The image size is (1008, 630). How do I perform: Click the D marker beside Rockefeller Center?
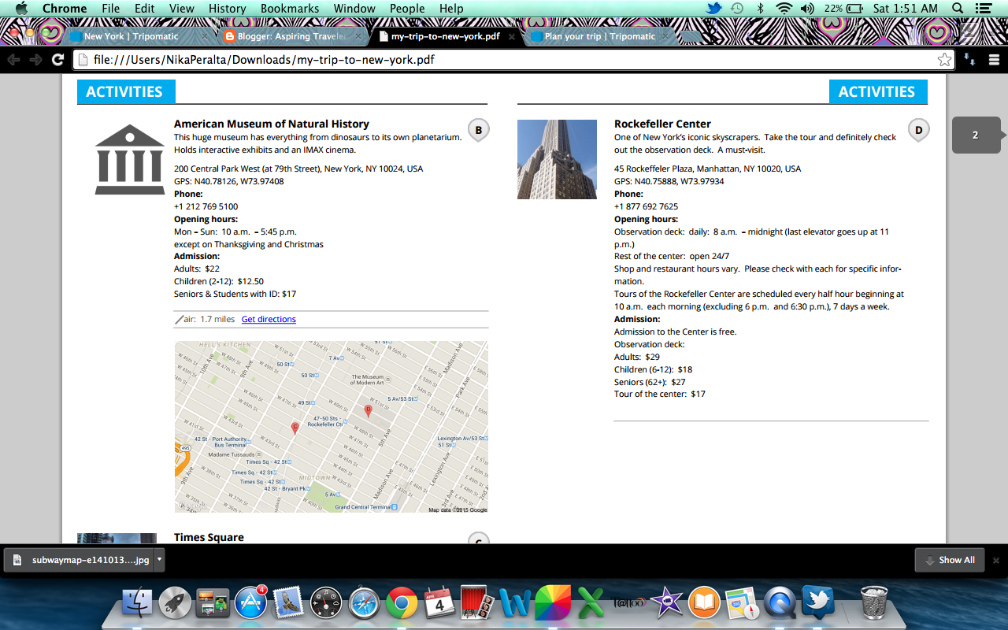coord(919,130)
